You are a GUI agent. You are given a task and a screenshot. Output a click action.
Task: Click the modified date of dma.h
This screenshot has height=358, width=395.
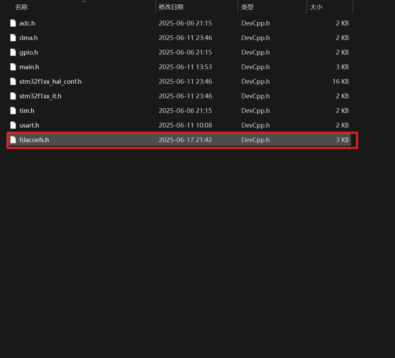click(x=185, y=38)
